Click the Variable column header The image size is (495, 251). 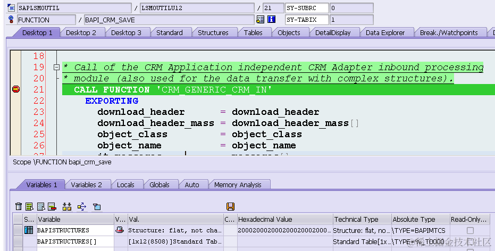pos(75,219)
